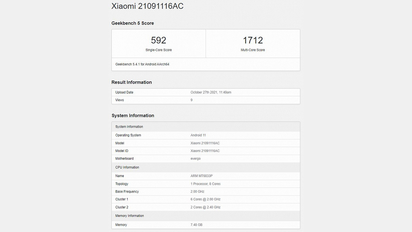The height and width of the screenshot is (232, 412).
Task: Select the 'October 27th 2021, 11:49am' value
Action: tap(211, 92)
